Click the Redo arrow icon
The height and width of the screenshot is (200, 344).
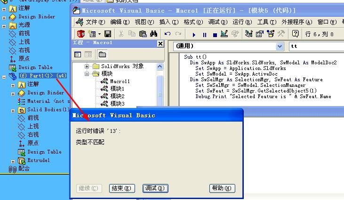click(x=178, y=34)
